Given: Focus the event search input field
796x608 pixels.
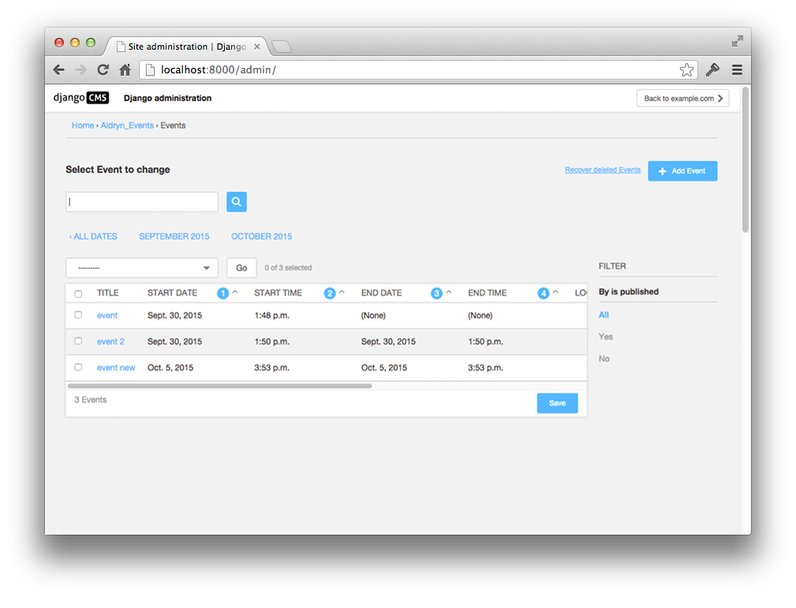Looking at the screenshot, I should point(142,202).
